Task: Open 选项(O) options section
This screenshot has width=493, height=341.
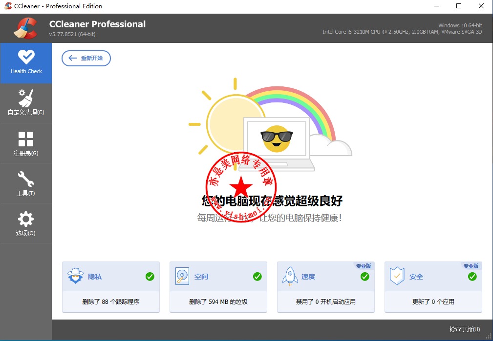Action: click(26, 223)
